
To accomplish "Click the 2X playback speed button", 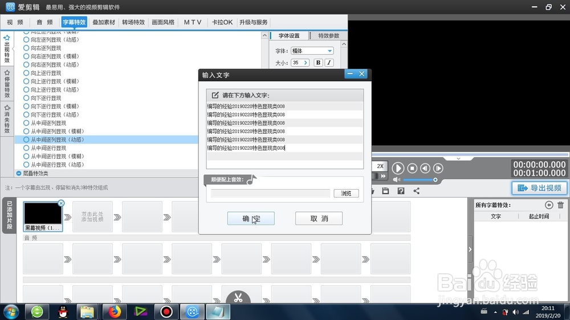I will click(x=380, y=166).
